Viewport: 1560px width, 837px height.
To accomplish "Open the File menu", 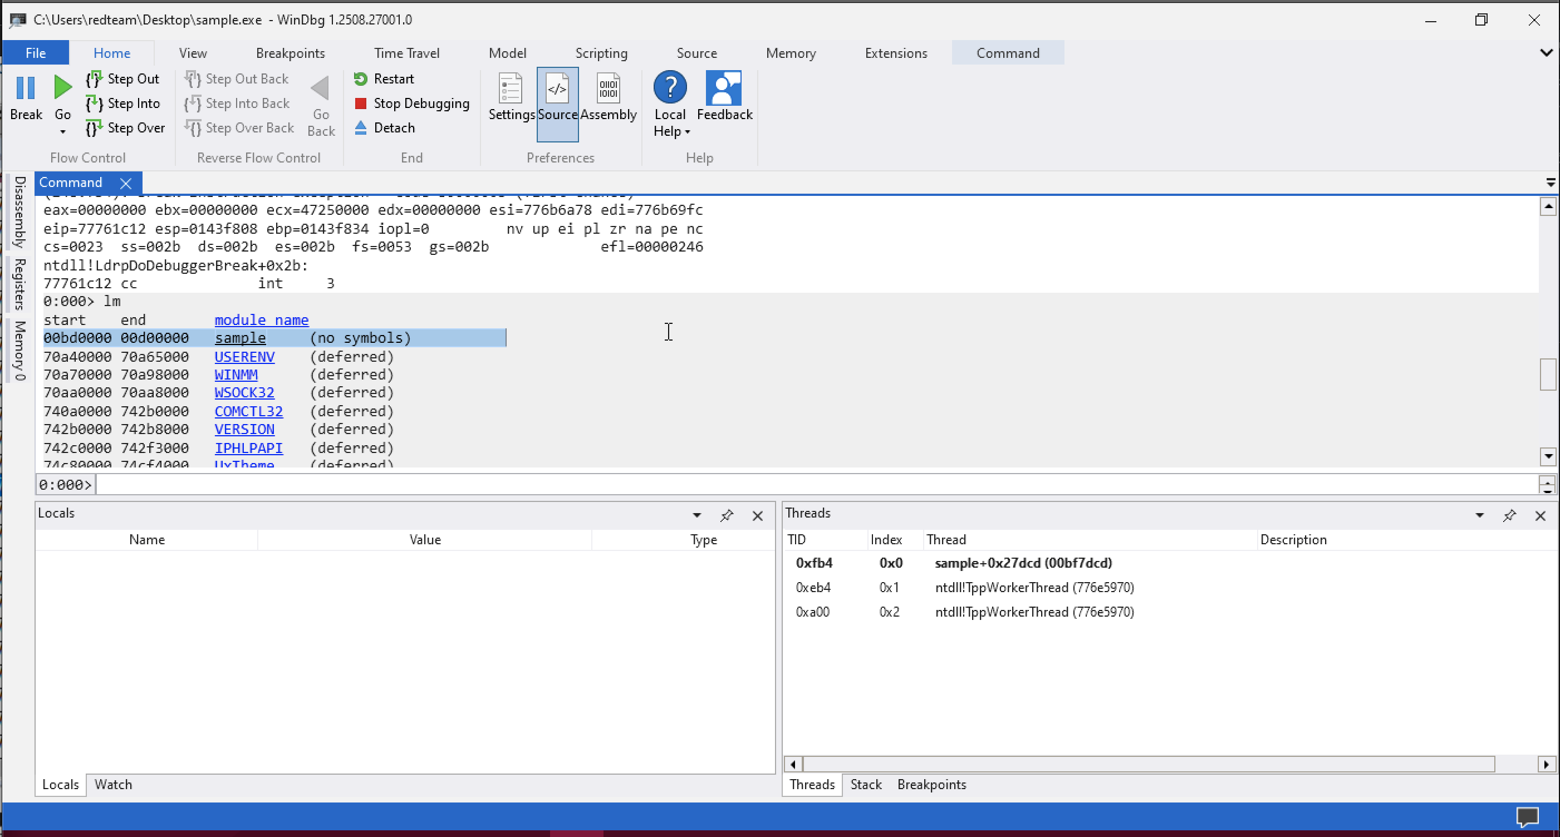I will pos(36,53).
